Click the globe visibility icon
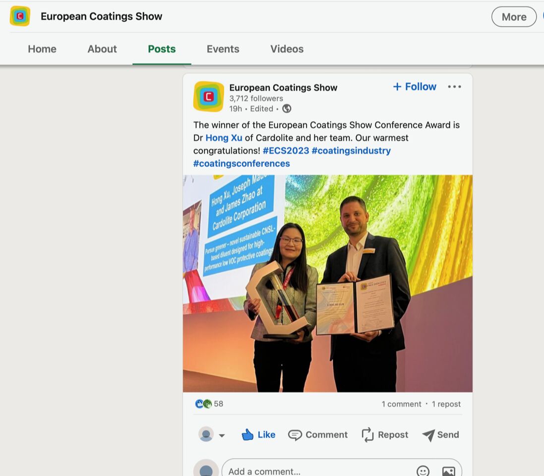 (x=287, y=109)
